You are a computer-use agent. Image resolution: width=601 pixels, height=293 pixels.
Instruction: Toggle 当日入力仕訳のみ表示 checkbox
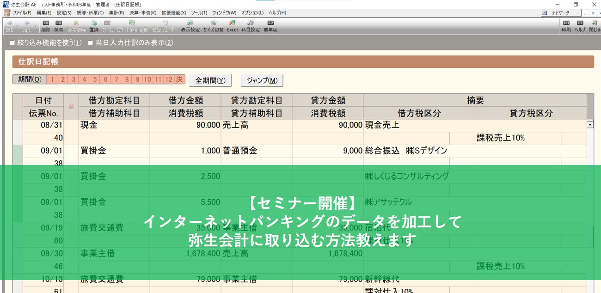point(91,43)
